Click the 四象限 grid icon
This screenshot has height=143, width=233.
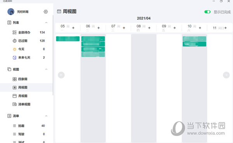[14, 79]
